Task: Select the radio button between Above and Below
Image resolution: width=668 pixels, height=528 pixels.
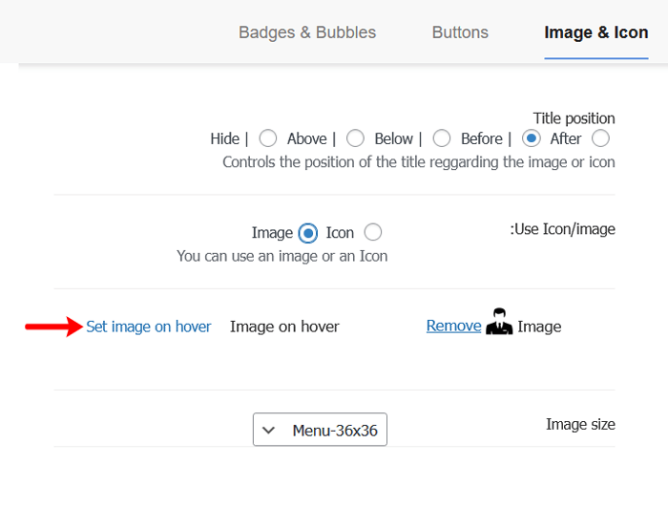Action: (x=355, y=138)
